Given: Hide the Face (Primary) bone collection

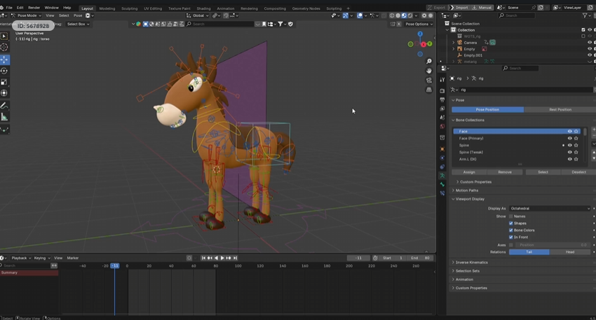Looking at the screenshot, I should point(569,139).
